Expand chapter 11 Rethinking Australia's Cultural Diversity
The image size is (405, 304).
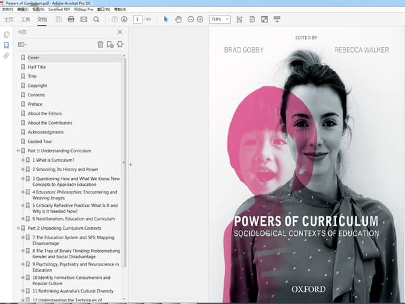[x=23, y=291]
